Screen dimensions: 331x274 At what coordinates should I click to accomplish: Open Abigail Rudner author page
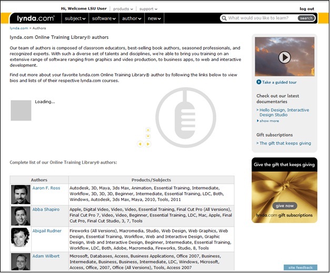(47, 231)
